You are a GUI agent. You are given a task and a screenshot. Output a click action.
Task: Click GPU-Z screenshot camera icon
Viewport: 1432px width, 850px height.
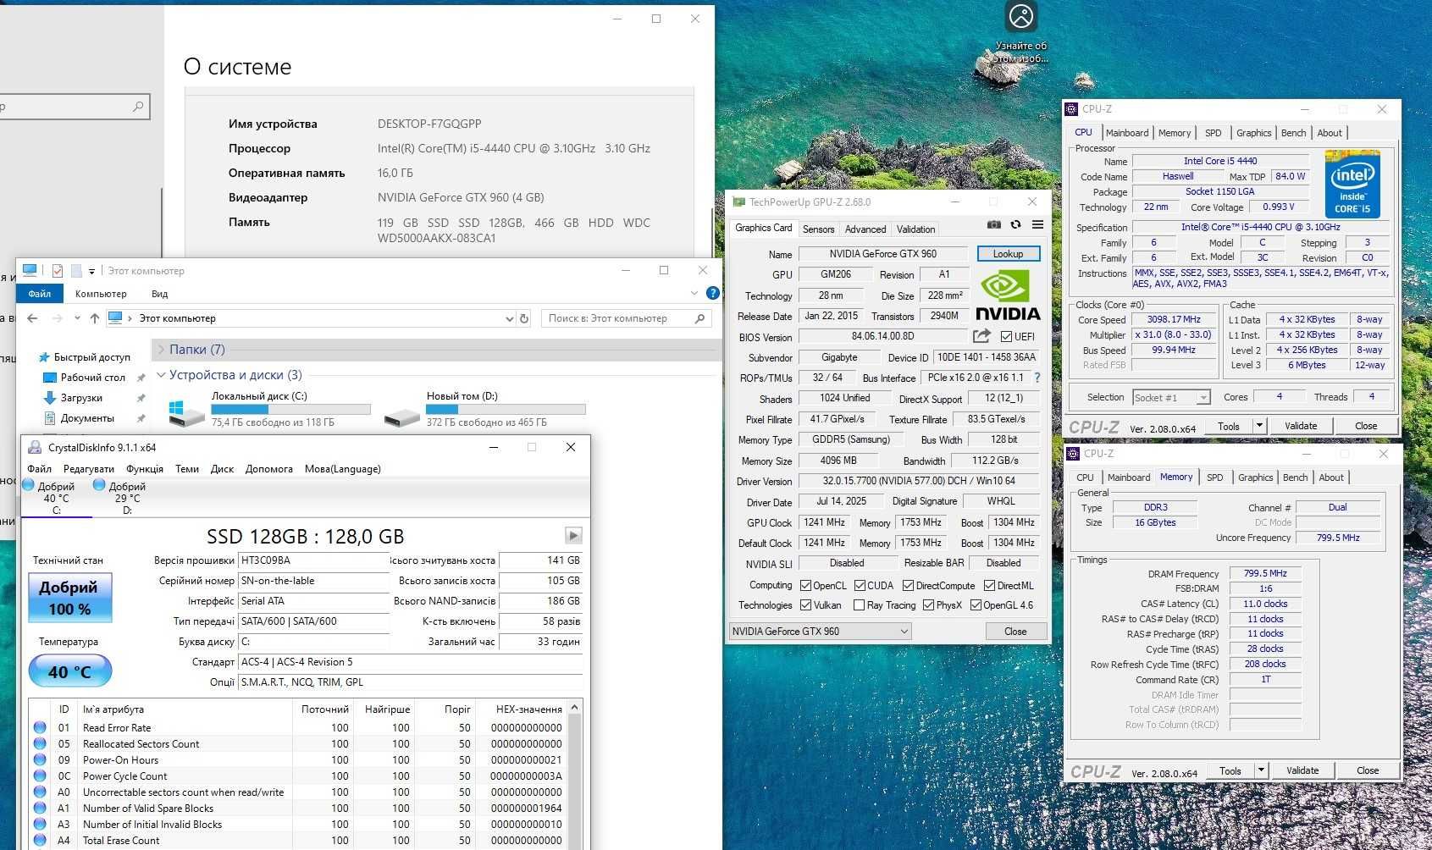[x=993, y=224]
